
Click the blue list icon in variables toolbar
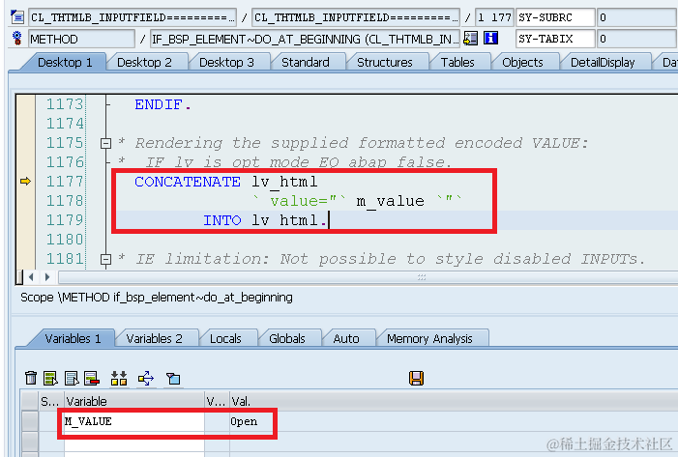point(72,378)
